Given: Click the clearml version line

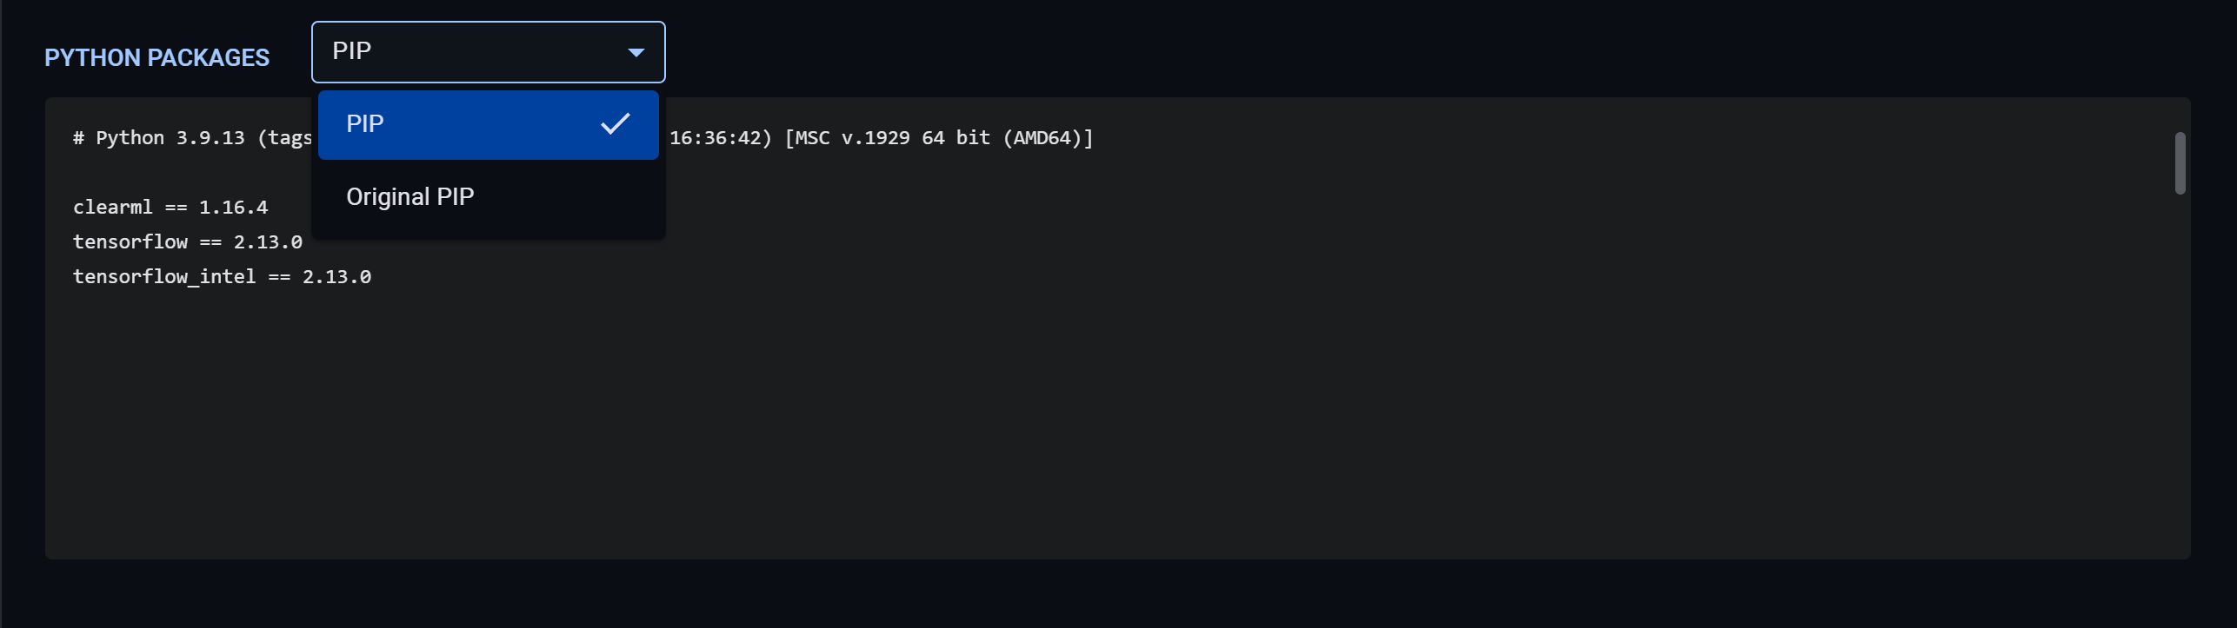Looking at the screenshot, I should [x=170, y=207].
